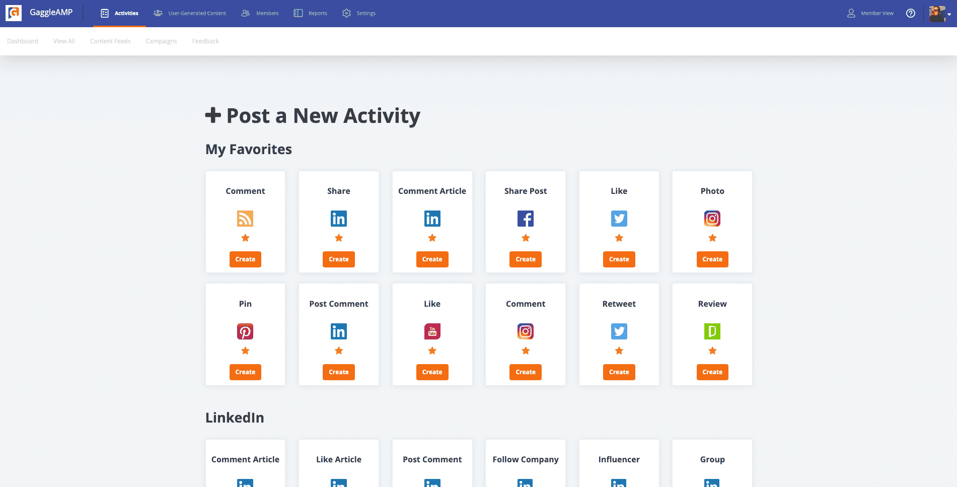Toggle favorite star on Retweet card
The width and height of the screenshot is (957, 487).
[x=619, y=351]
